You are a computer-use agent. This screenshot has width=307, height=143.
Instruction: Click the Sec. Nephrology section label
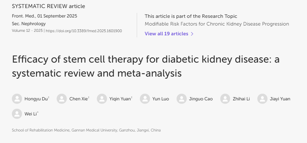29,23
